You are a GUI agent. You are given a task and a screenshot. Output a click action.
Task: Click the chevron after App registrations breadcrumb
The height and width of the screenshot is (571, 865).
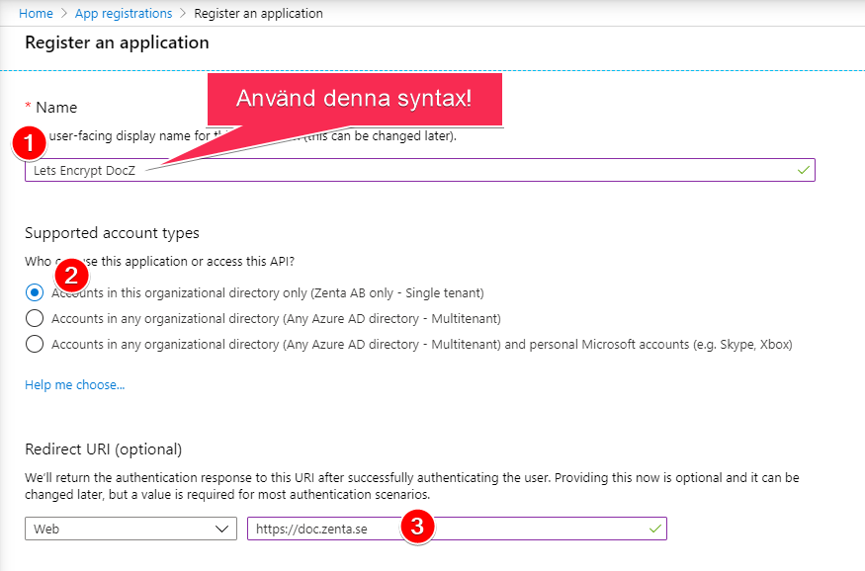(x=183, y=13)
